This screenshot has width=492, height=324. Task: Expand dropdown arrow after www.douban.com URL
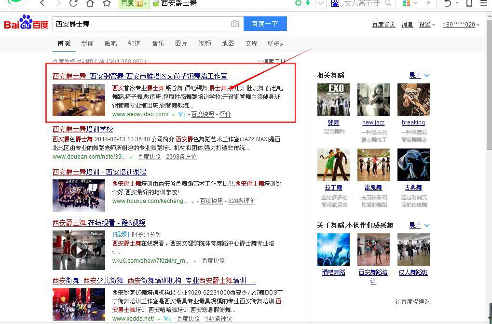point(131,158)
